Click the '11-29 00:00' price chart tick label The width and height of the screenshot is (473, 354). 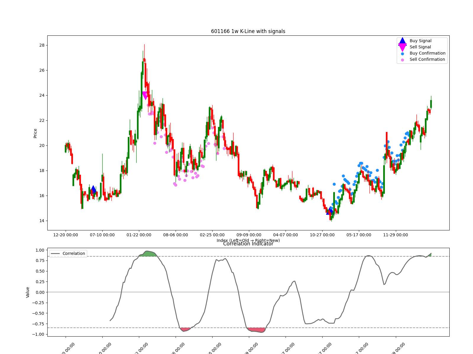(x=396, y=235)
